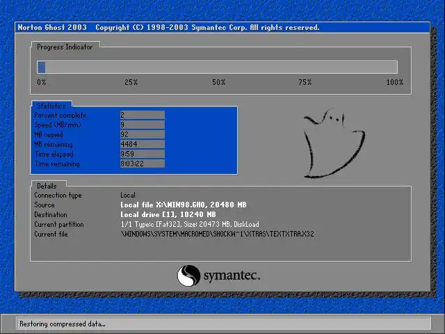Click the Restoring compressed data status bar

[x=223, y=324]
